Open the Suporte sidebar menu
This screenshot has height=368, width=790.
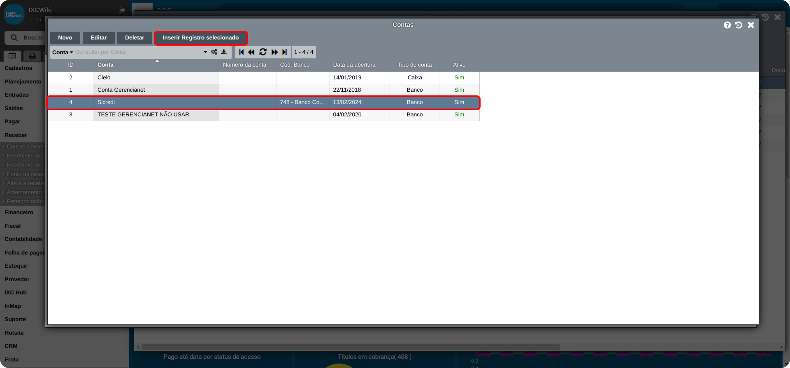coord(15,319)
